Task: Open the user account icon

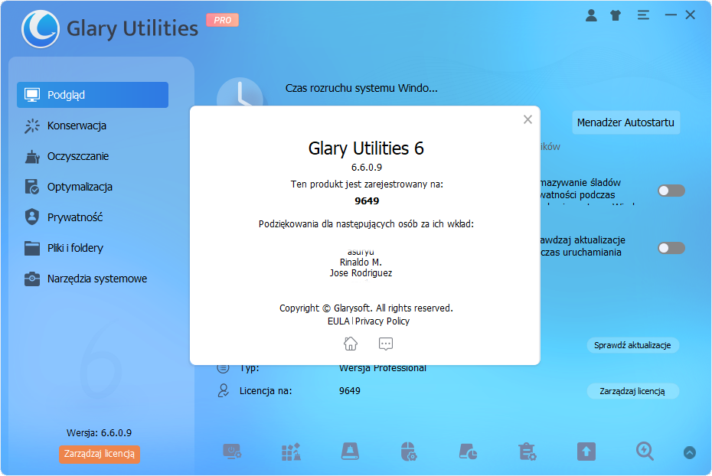Action: click(591, 15)
